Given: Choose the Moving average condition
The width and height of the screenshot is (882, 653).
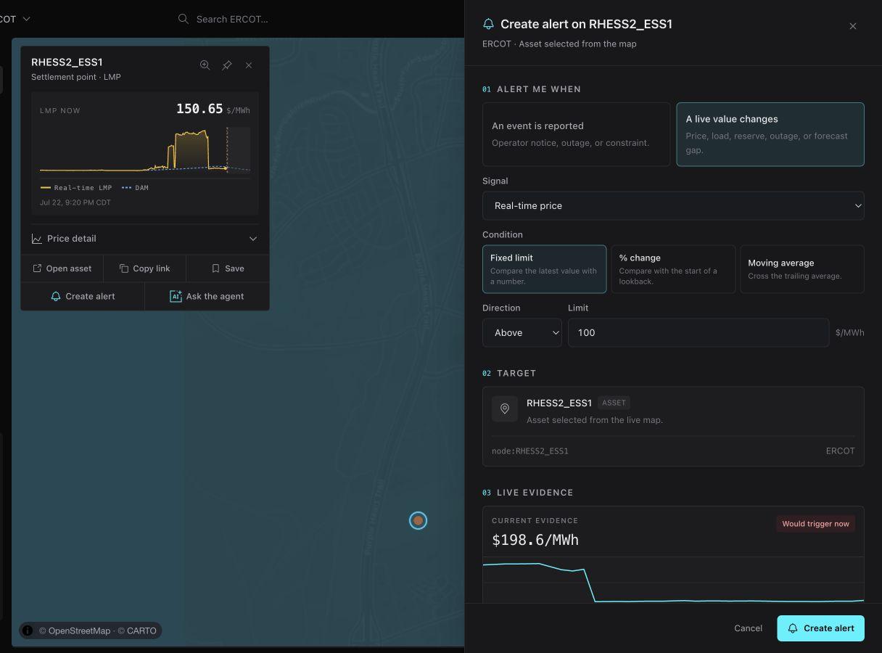Looking at the screenshot, I should coord(802,269).
